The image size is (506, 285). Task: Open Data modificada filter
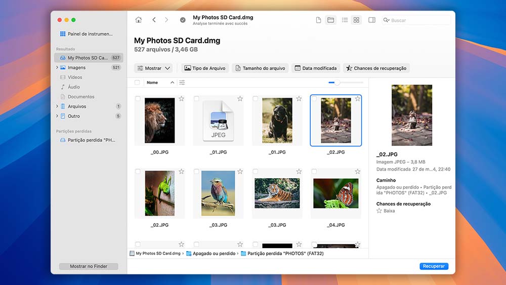point(316,68)
